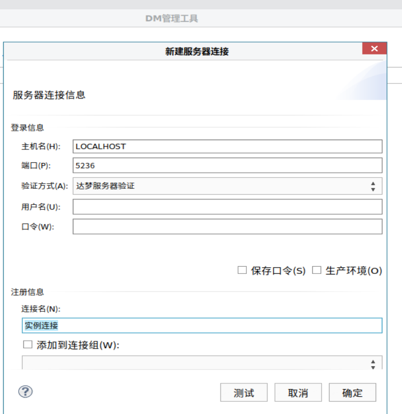Open the 验证方式 dropdown
The height and width of the screenshot is (414, 402).
pos(227,186)
